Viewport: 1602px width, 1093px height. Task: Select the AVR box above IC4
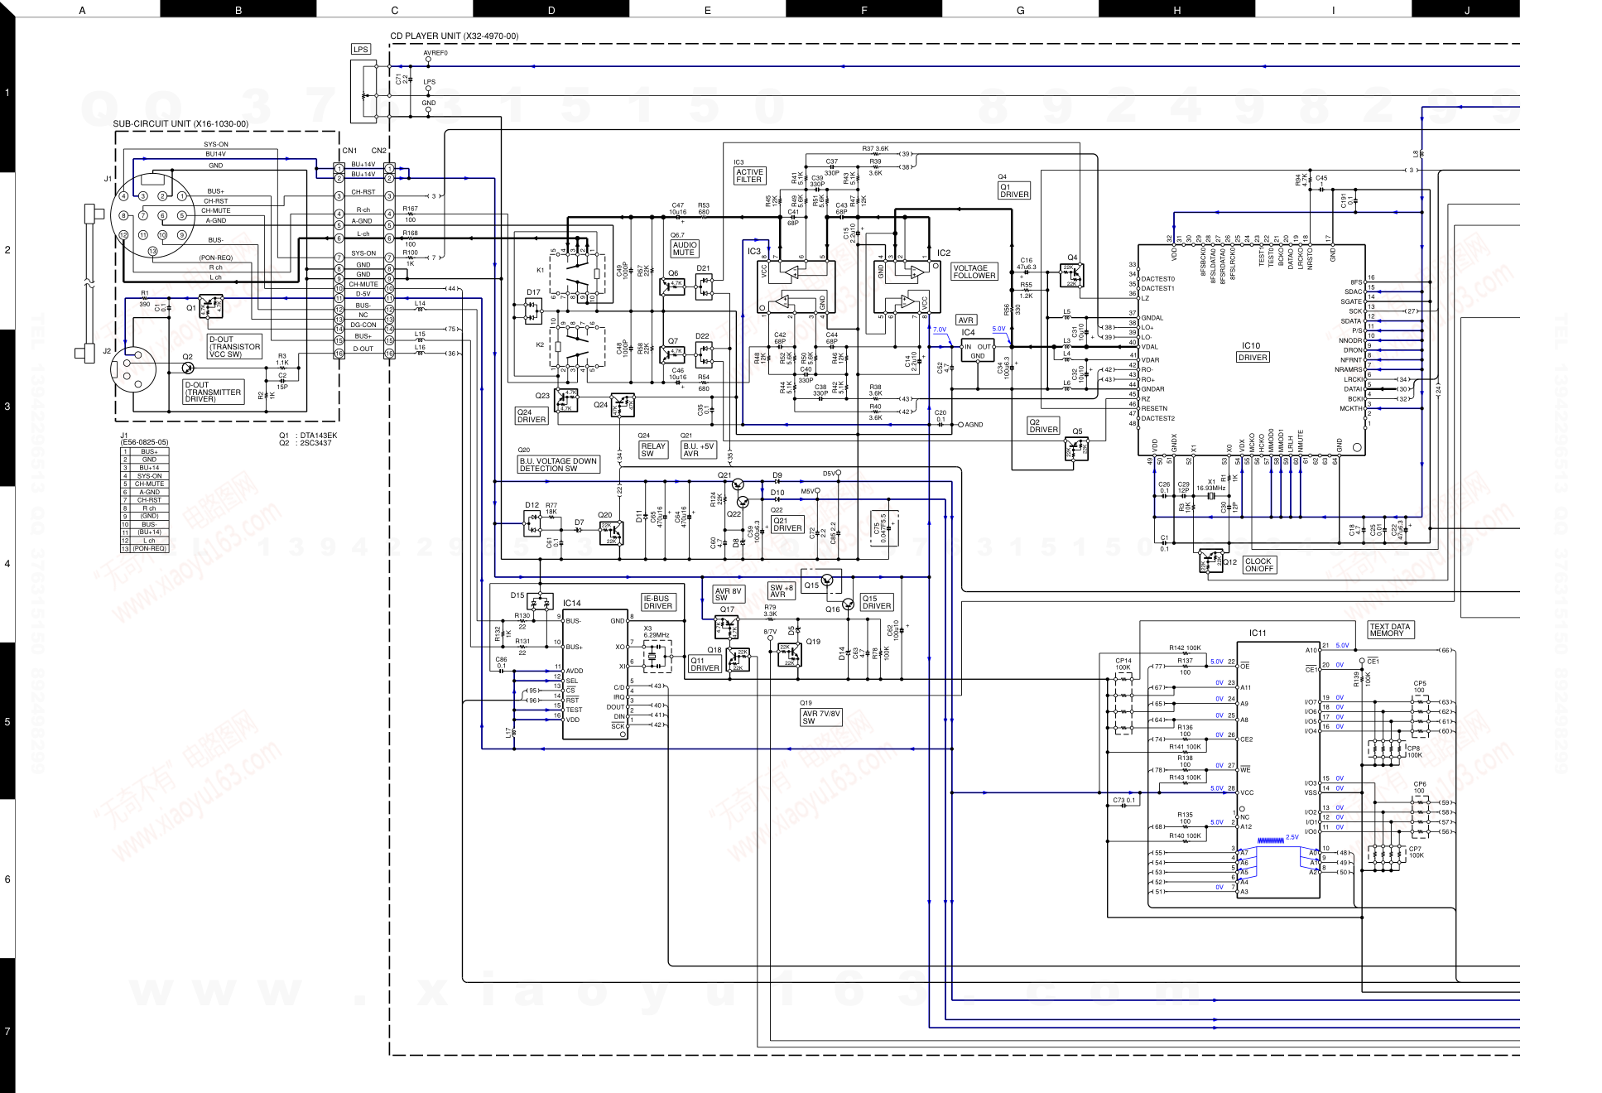click(966, 320)
